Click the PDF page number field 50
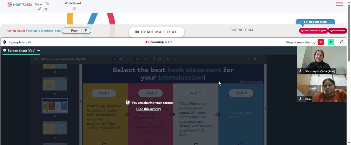351x145 pixels. pyautogui.click(x=115, y=59)
